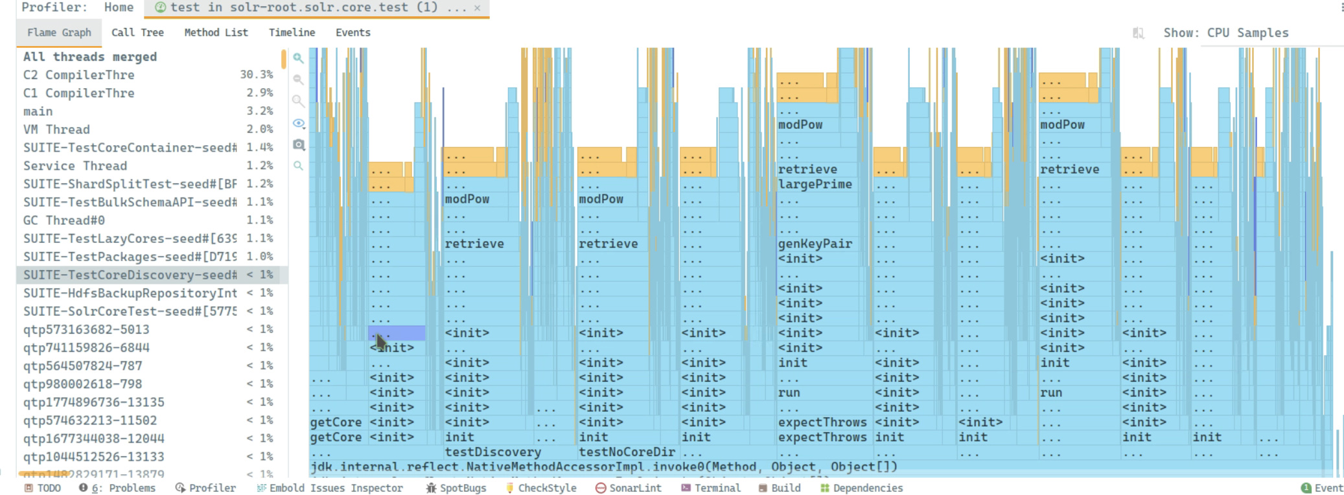Open the Terminal tool window

710,488
